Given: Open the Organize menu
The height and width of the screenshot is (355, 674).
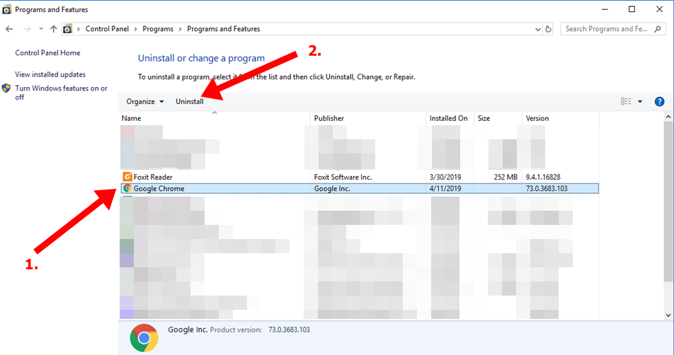Looking at the screenshot, I should [145, 102].
